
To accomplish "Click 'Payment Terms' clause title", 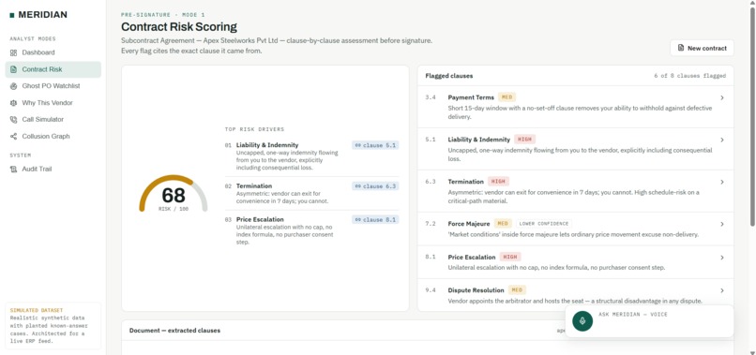I will pos(471,97).
